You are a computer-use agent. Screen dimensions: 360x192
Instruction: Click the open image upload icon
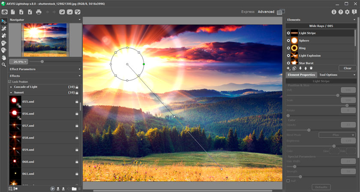[x=21, y=12]
